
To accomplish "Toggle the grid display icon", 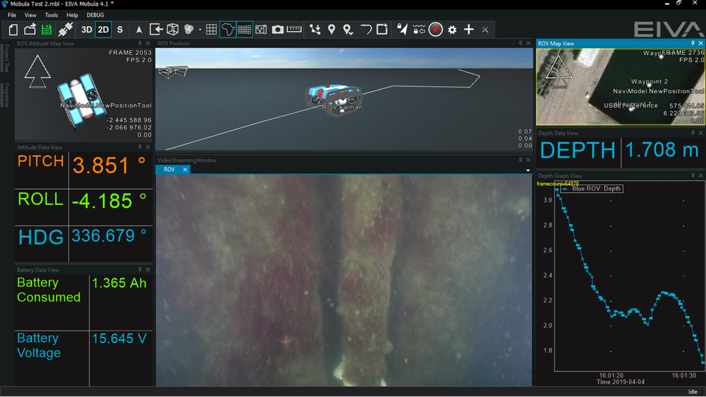I will pyautogui.click(x=211, y=30).
